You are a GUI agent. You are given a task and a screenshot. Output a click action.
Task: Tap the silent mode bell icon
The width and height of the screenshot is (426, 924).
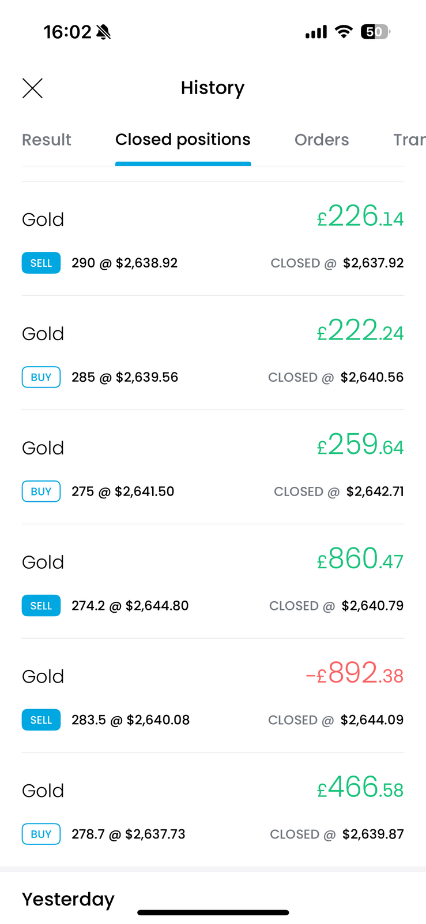pos(104,32)
